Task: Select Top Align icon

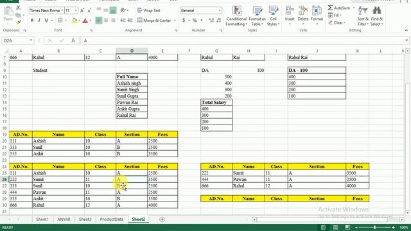Action: pos(99,10)
